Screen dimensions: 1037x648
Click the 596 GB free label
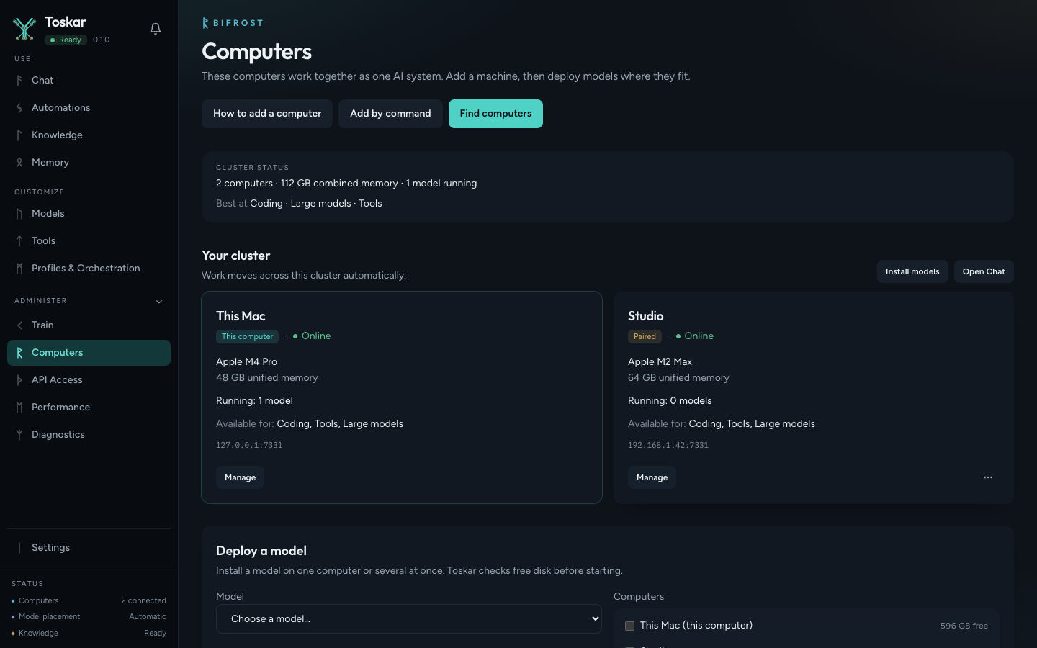(964, 626)
